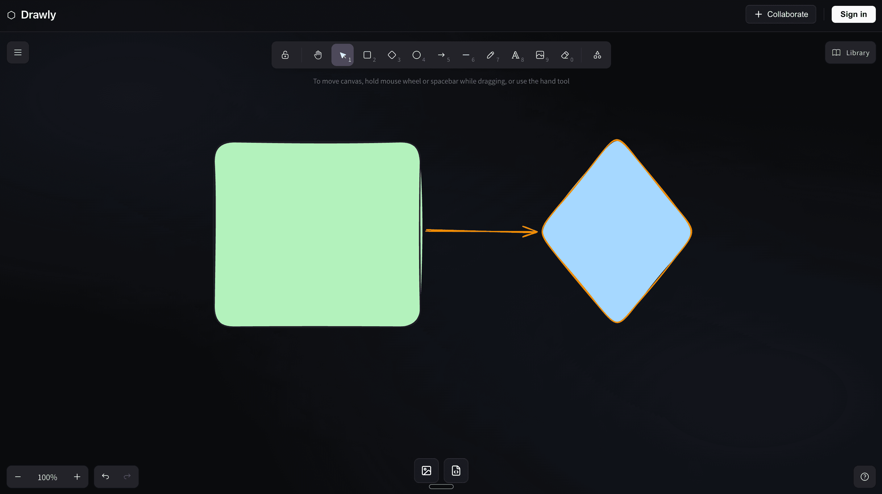Image resolution: width=882 pixels, height=494 pixels.
Task: Select the Rectangle shape tool
Action: coord(367,55)
